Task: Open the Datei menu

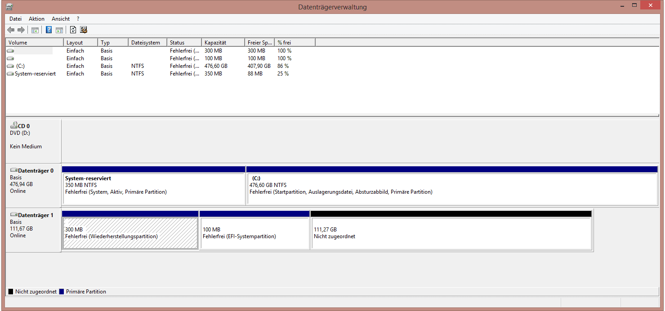Action: [15, 19]
